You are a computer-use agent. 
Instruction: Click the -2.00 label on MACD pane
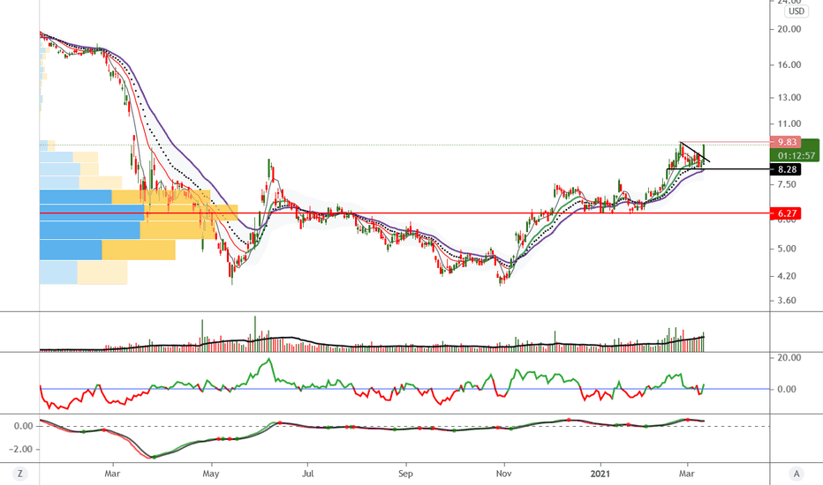click(x=20, y=450)
